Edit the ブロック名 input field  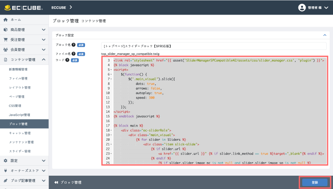click(x=214, y=46)
